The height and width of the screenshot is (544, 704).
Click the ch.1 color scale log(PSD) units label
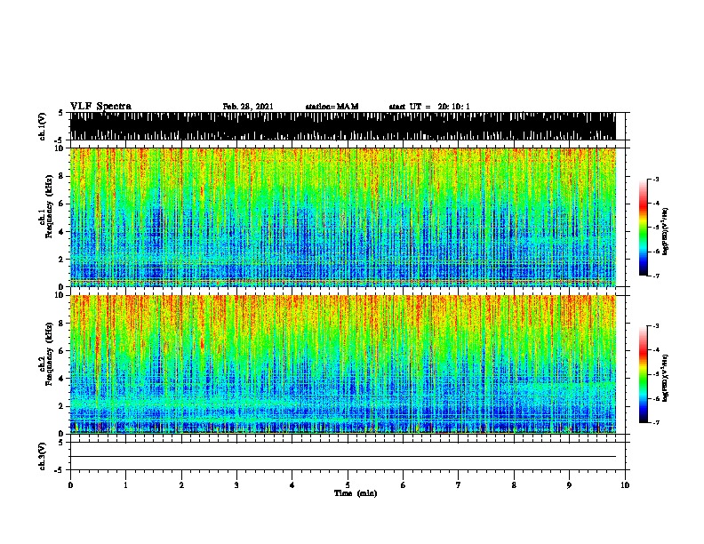point(666,231)
